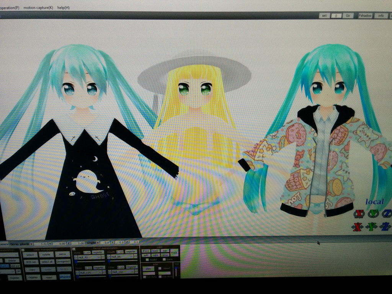Image resolution: width=392 pixels, height=294 pixels.
Task: Click the blue Z move axis icon
Action: click(x=385, y=227)
